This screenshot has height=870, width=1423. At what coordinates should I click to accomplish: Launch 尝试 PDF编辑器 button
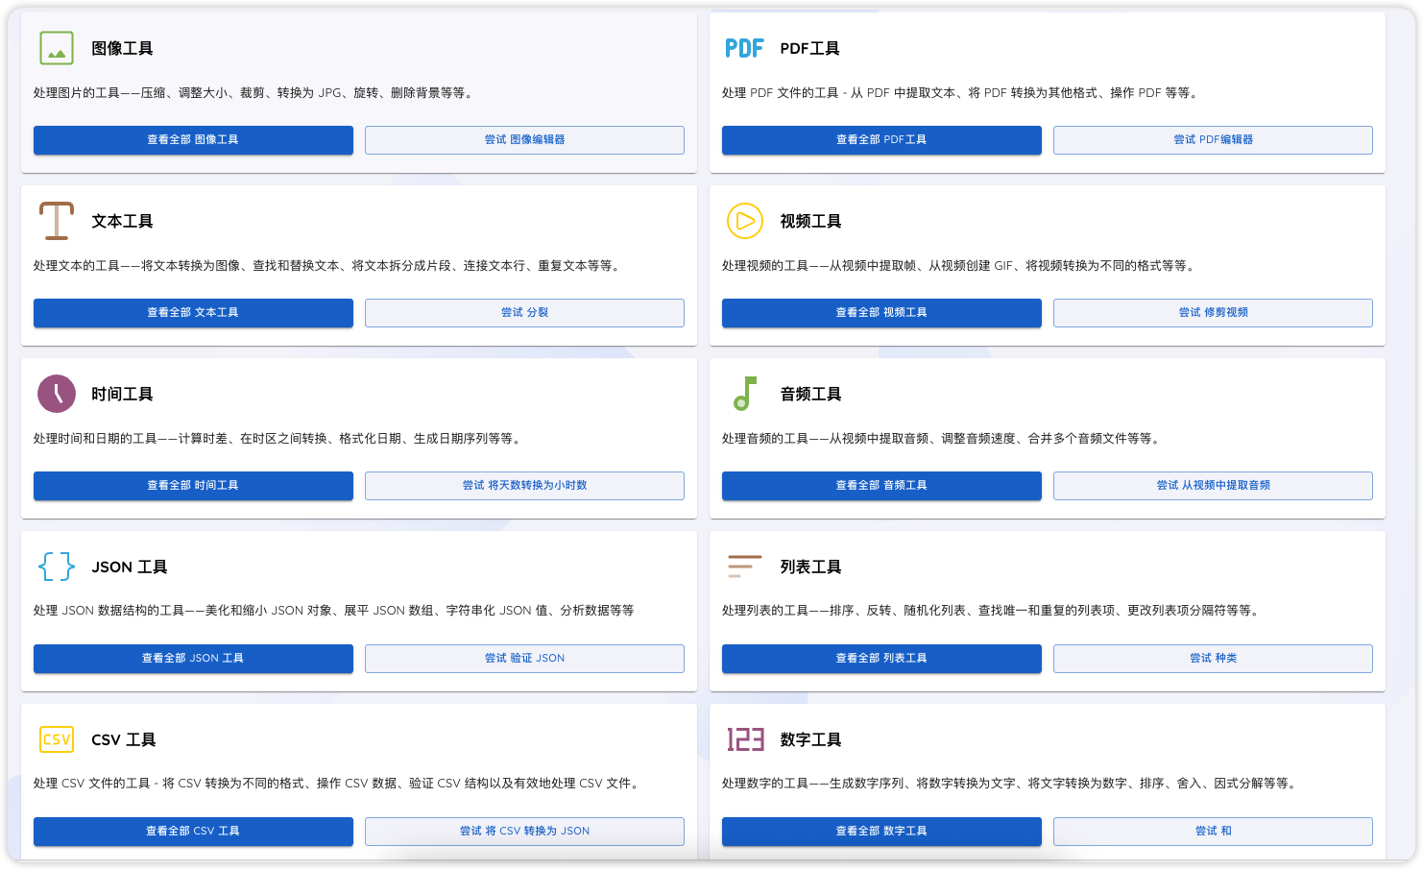[x=1213, y=140]
